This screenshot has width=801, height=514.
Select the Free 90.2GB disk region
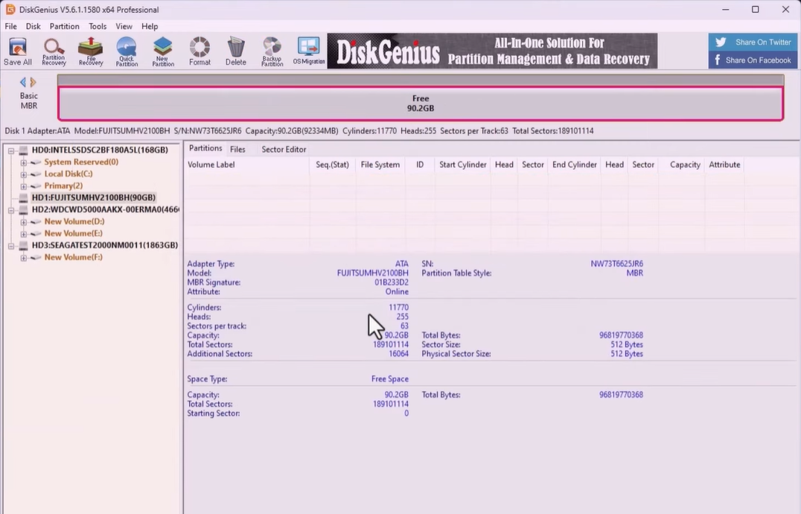click(x=421, y=104)
